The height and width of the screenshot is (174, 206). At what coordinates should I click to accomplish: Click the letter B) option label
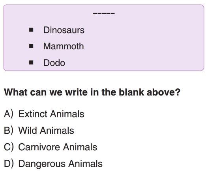9,131
